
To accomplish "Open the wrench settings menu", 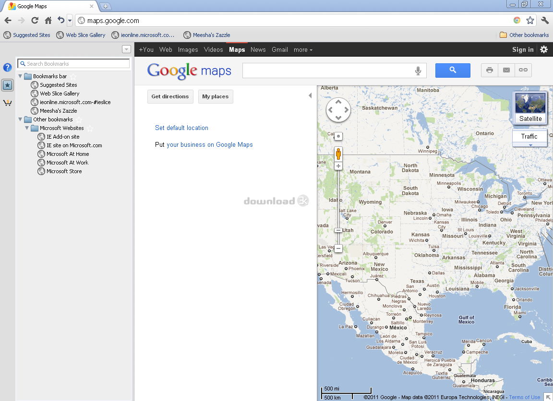I will pos(544,21).
